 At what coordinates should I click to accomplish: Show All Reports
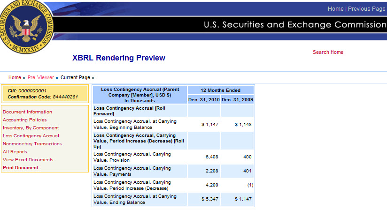pyautogui.click(x=15, y=152)
